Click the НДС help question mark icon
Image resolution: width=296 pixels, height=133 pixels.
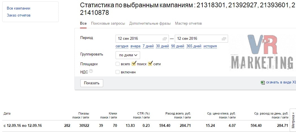(91, 71)
